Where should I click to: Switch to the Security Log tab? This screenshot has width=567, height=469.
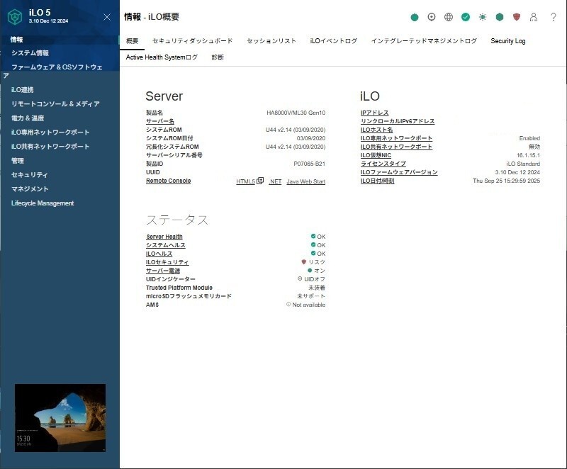tap(507, 41)
